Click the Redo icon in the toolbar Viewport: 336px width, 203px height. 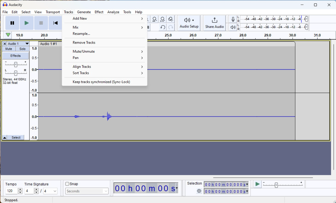(170, 27)
